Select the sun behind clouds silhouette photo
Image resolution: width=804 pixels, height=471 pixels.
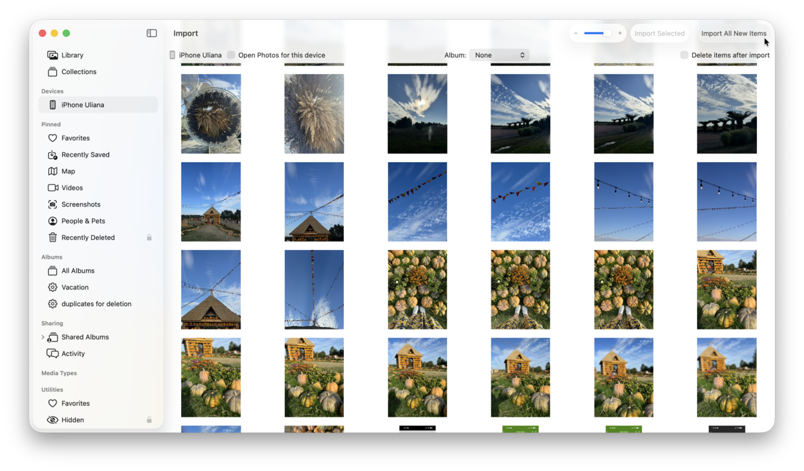pos(417,114)
